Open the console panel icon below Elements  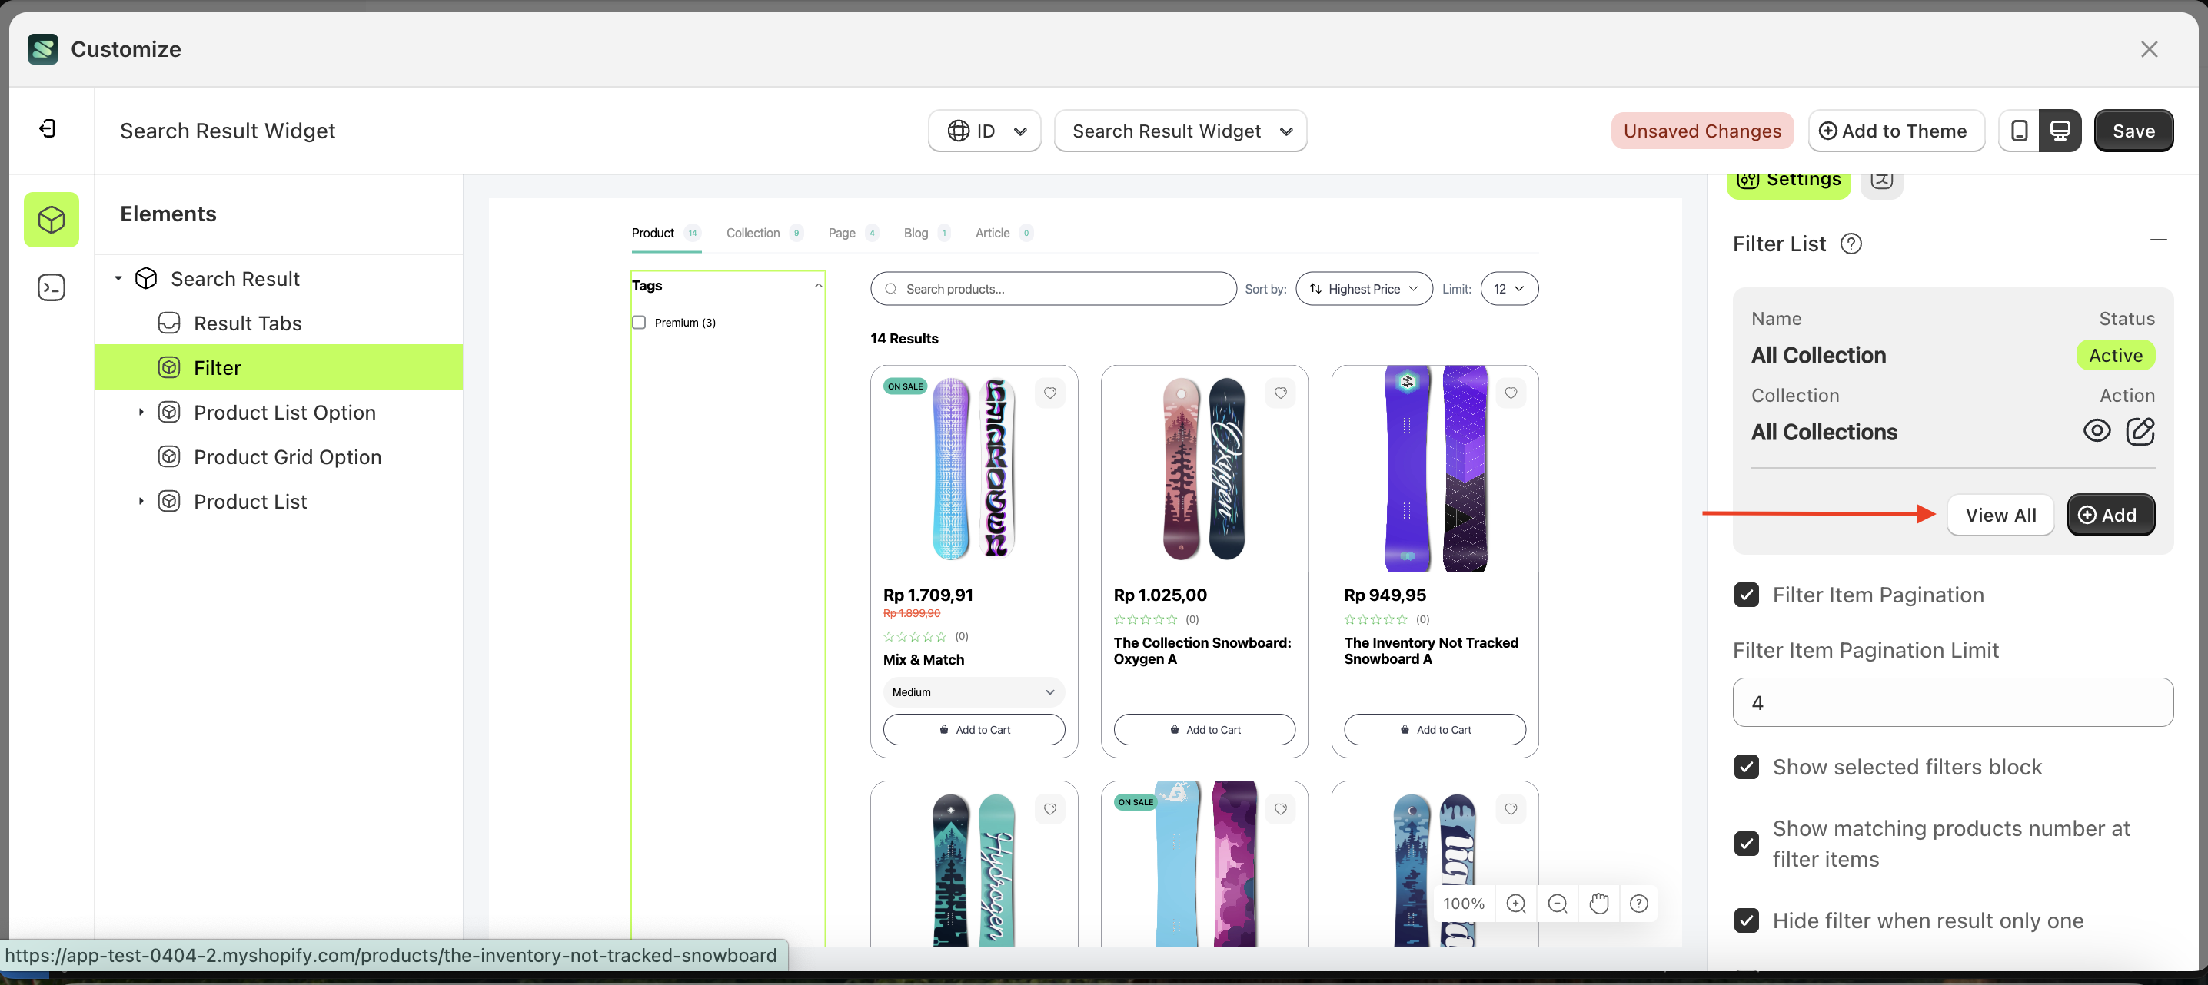[51, 287]
